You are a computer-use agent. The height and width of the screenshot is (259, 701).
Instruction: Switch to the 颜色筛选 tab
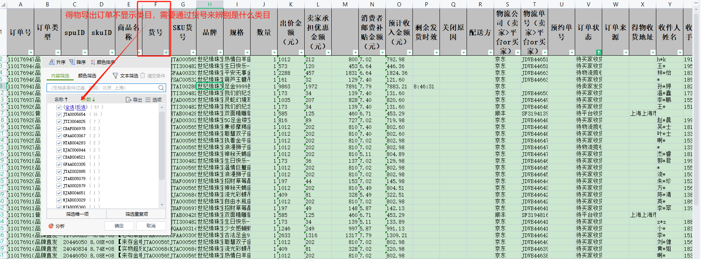(x=87, y=76)
